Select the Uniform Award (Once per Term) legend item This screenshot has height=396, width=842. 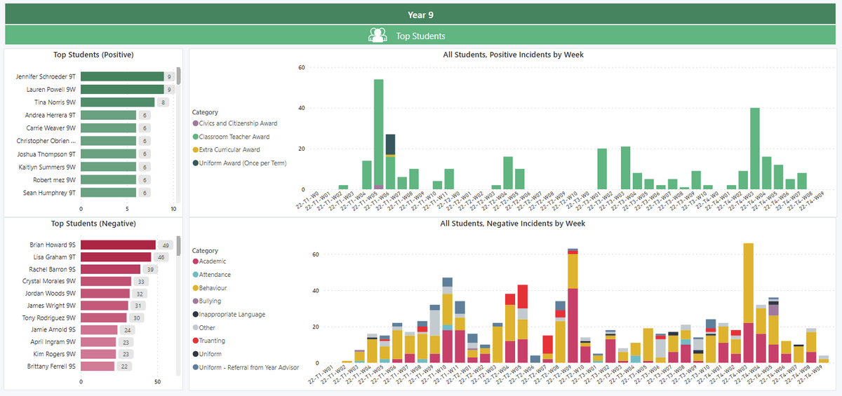(239, 163)
